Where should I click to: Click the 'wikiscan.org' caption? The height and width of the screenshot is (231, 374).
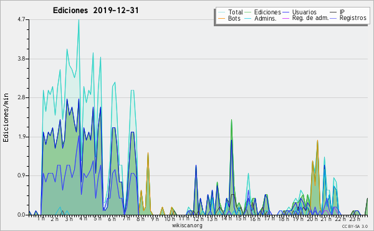click(187, 225)
